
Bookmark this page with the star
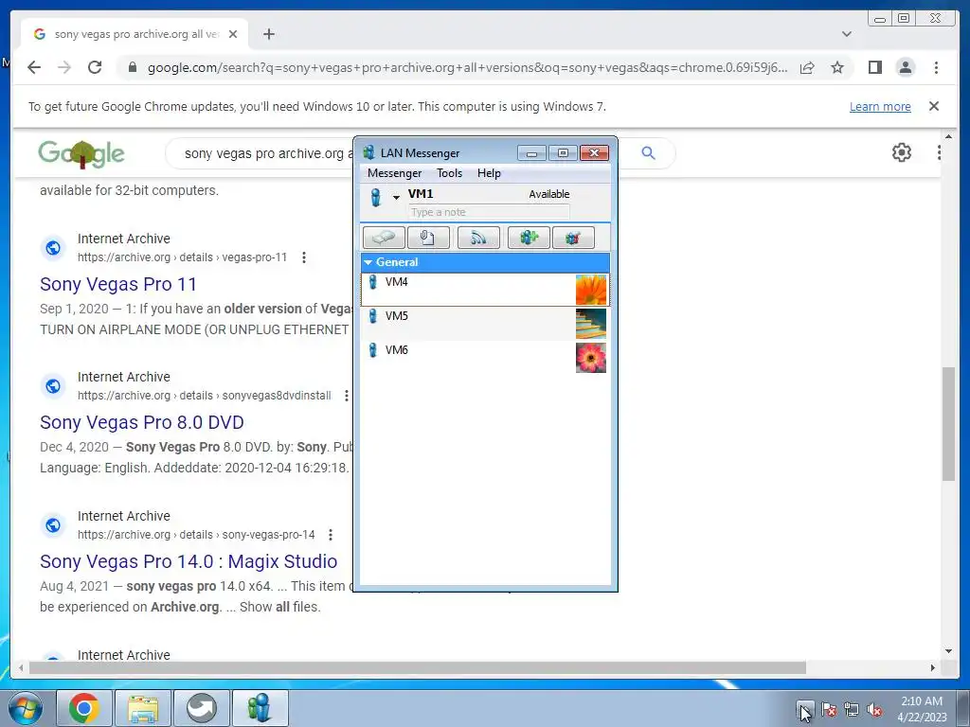(x=837, y=67)
